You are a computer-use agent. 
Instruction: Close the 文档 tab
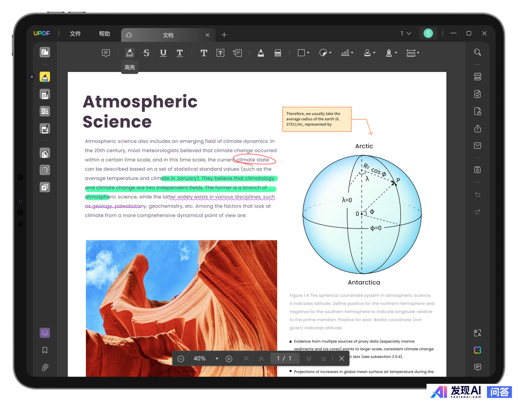point(208,35)
